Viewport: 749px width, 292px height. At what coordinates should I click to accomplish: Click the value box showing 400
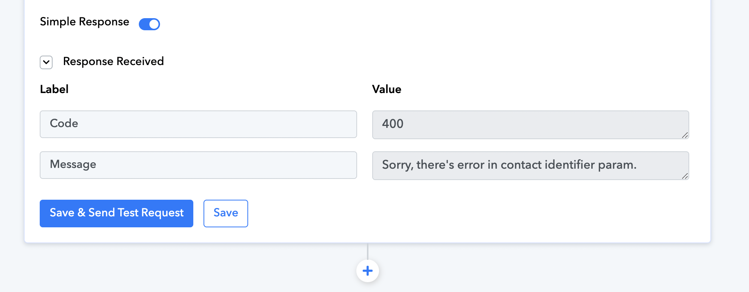click(530, 125)
